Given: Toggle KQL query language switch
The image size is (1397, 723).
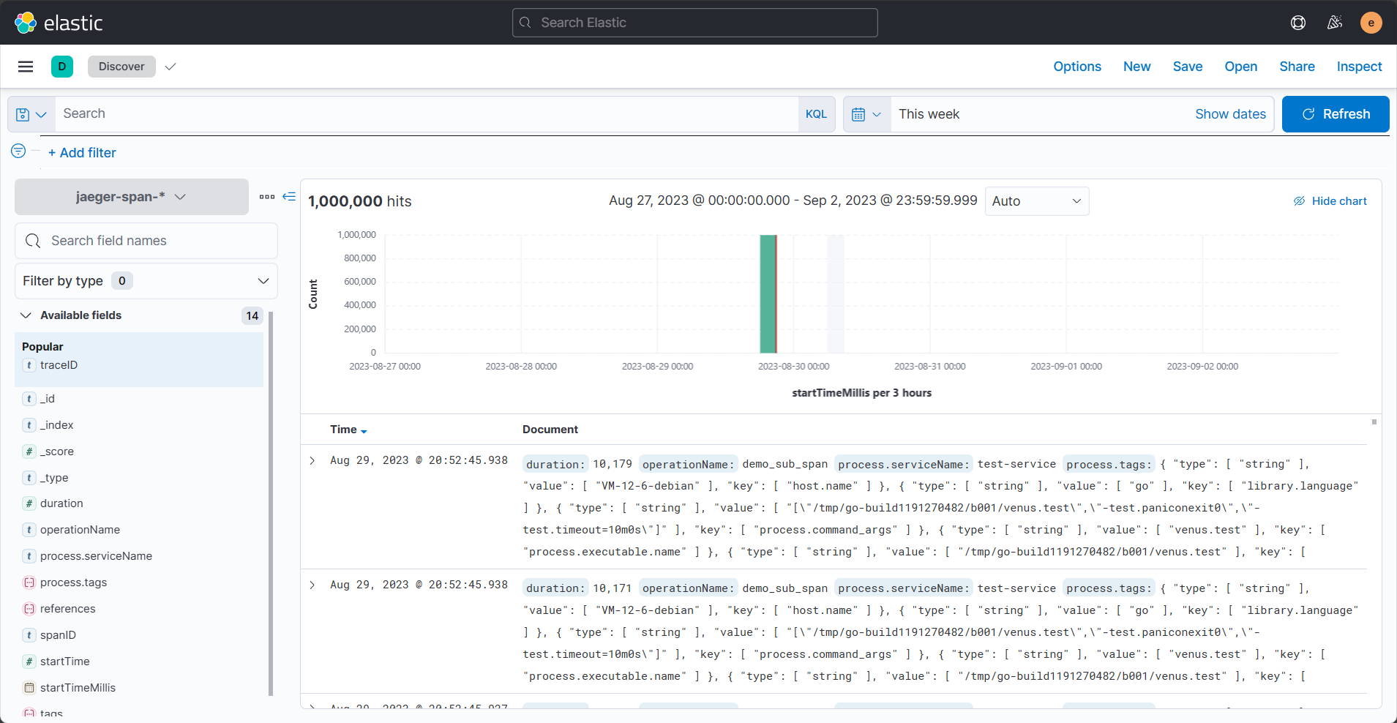Looking at the screenshot, I should [x=816, y=114].
